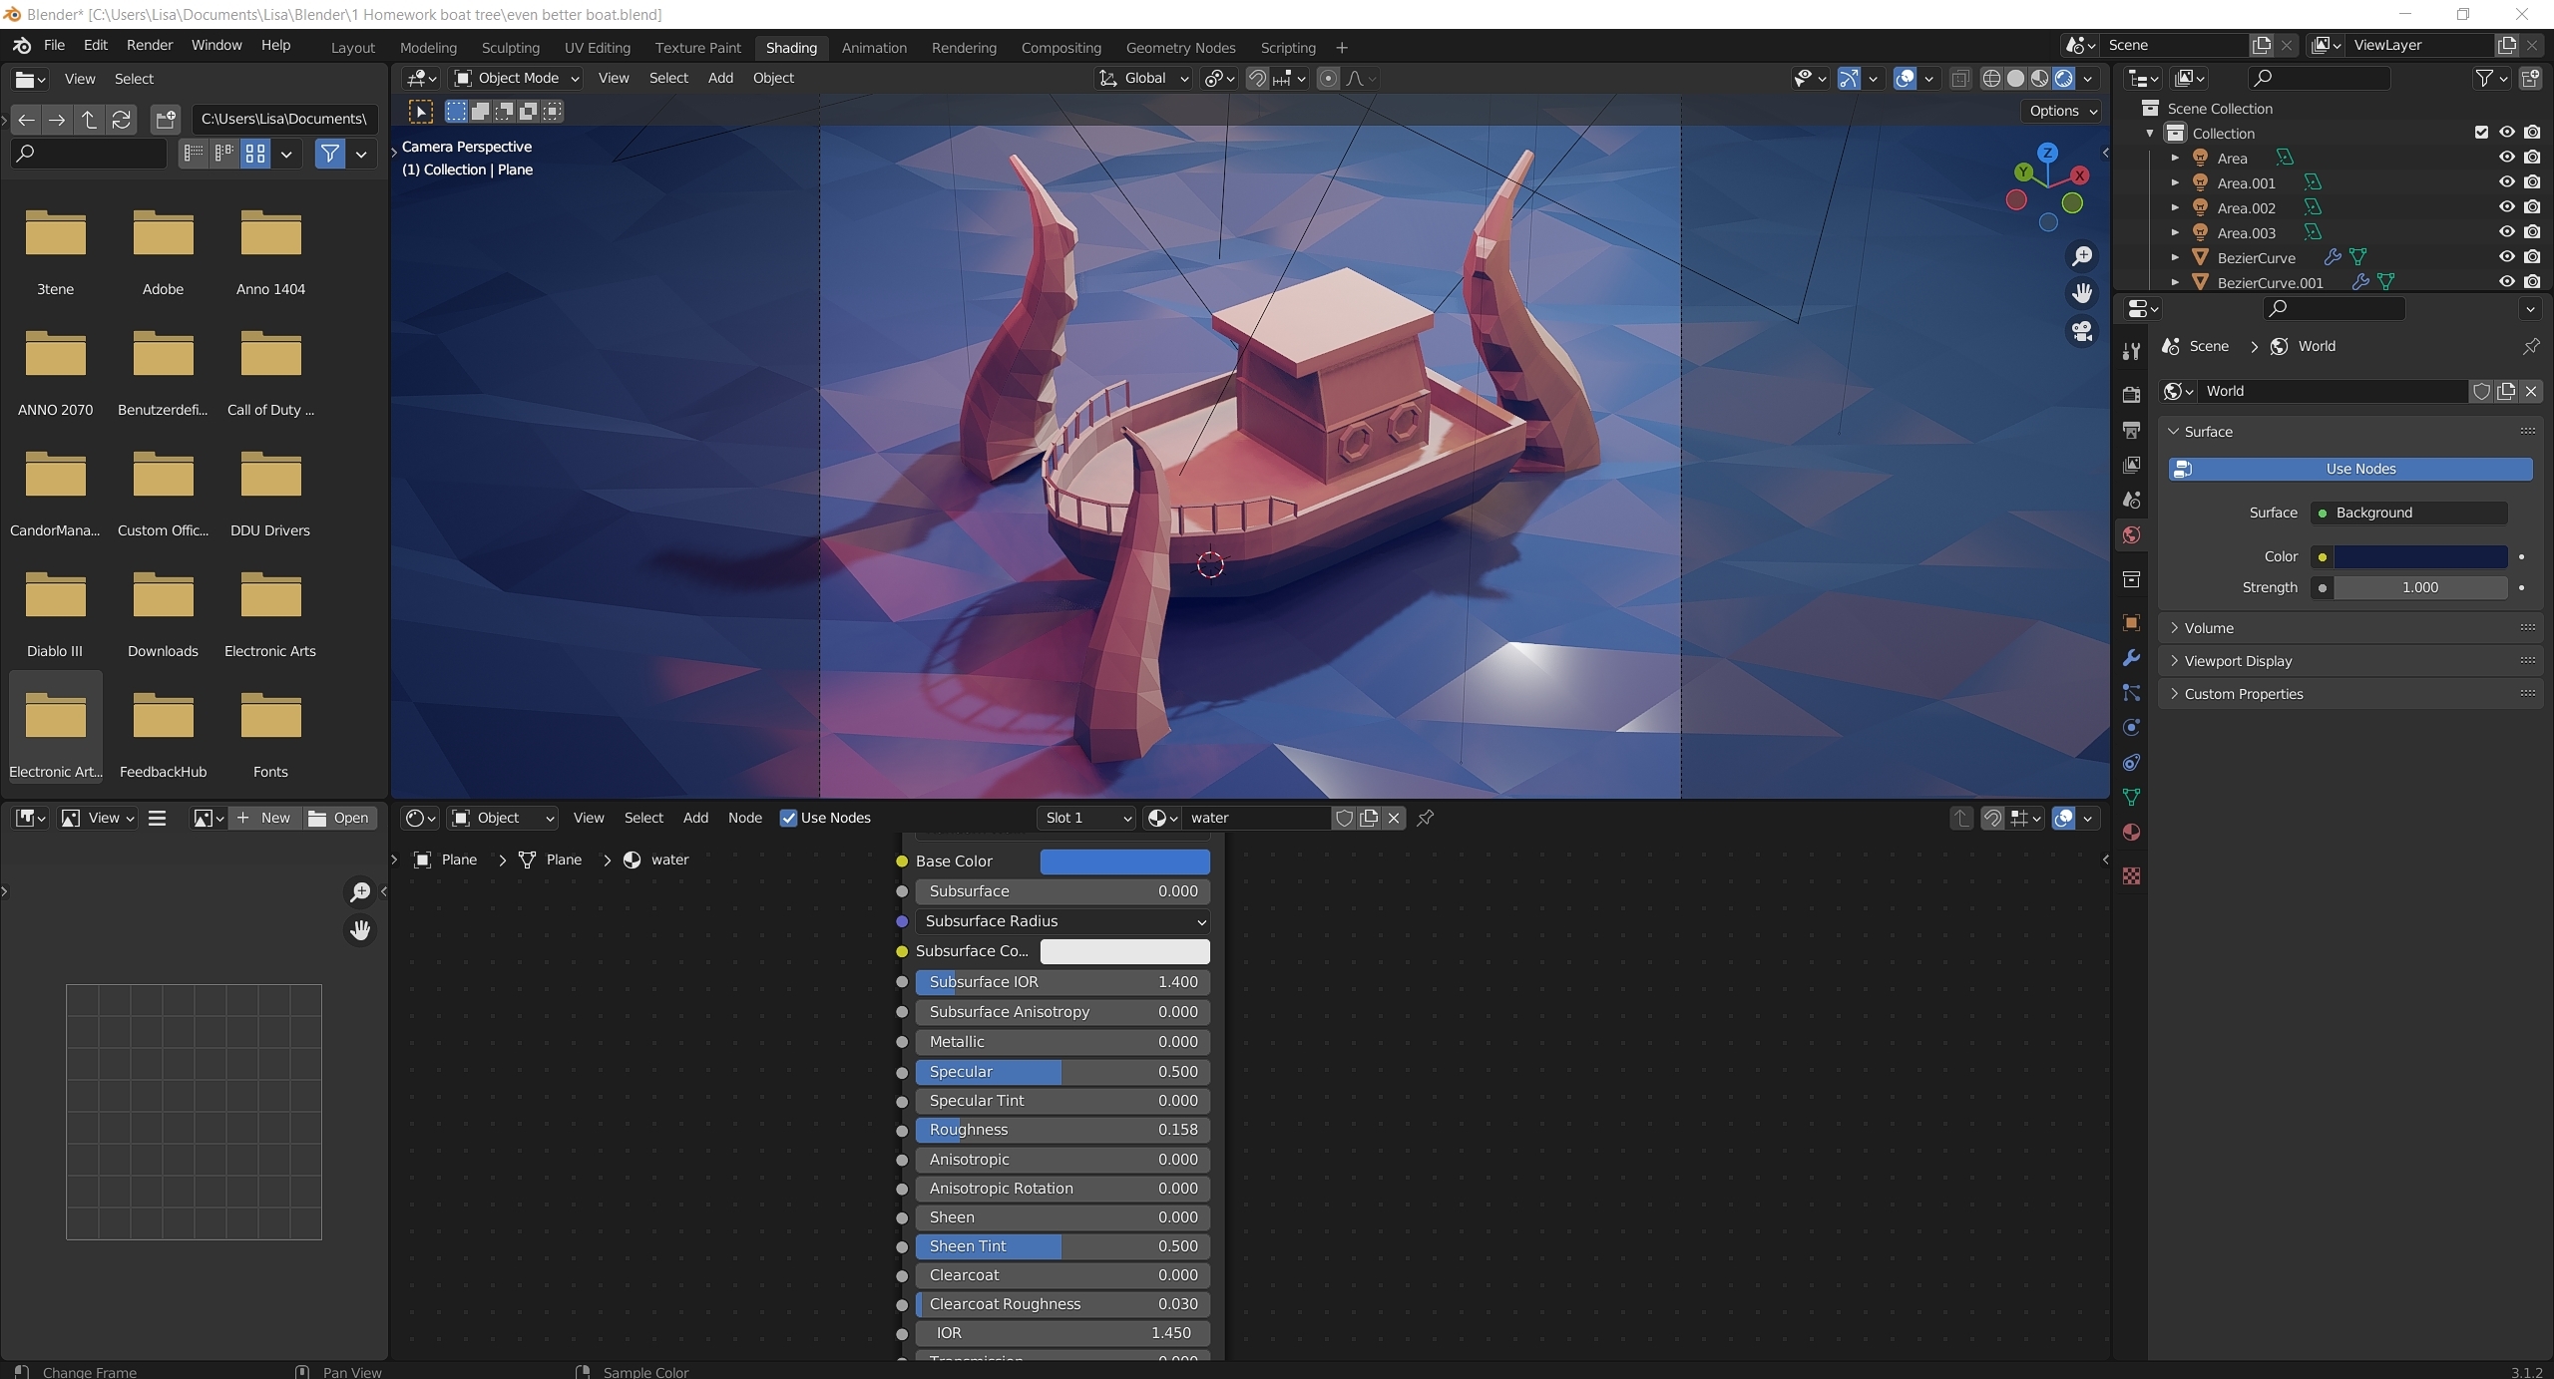Open the Render menu
The width and height of the screenshot is (2554, 1379).
pyautogui.click(x=150, y=45)
